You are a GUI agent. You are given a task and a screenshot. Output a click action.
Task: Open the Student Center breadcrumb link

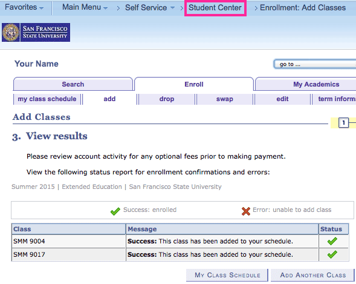click(215, 8)
